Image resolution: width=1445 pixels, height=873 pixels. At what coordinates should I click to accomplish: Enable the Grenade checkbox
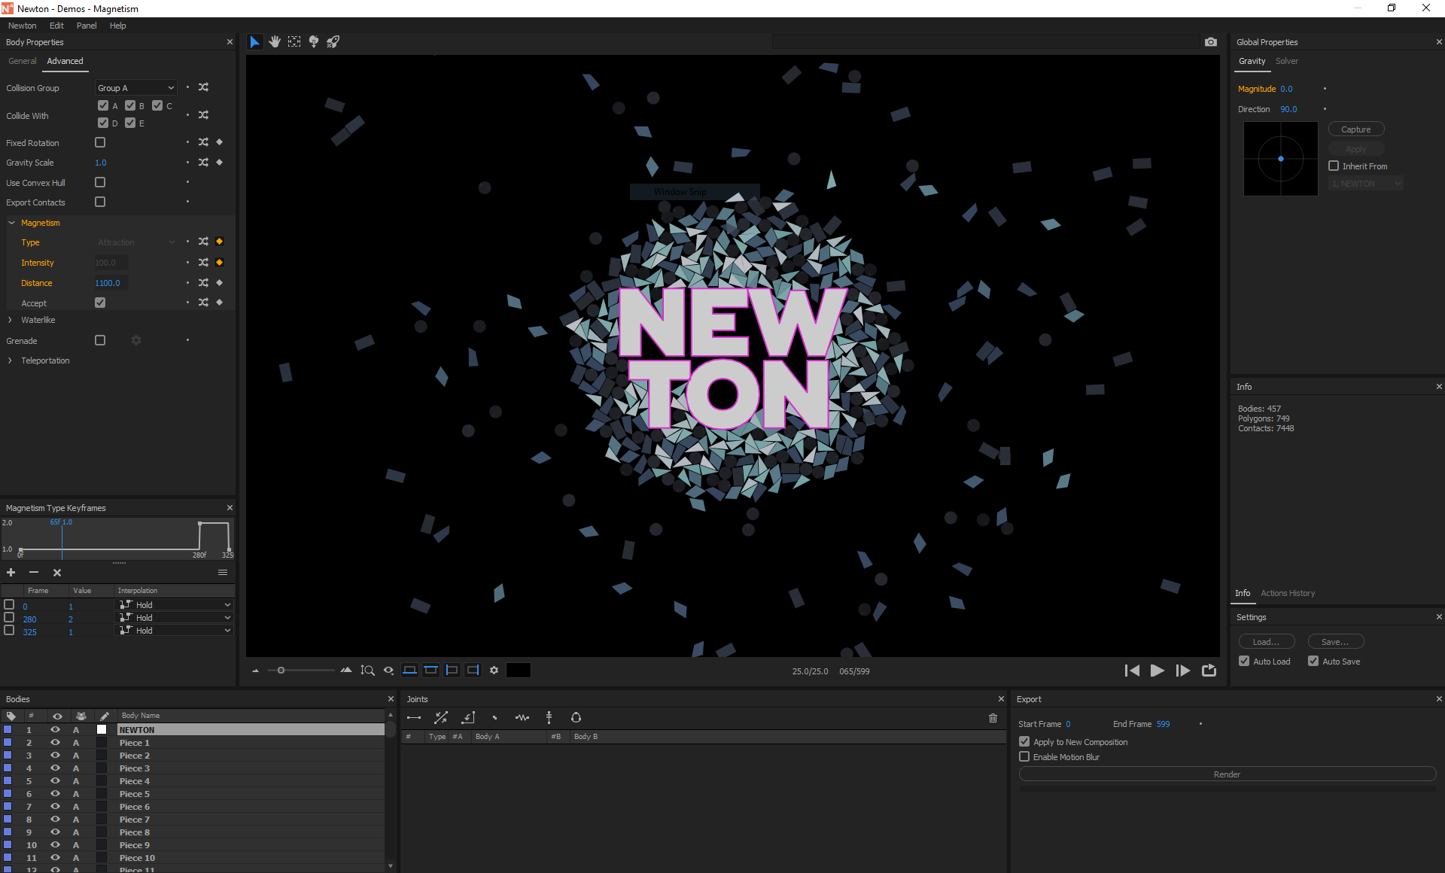point(100,340)
